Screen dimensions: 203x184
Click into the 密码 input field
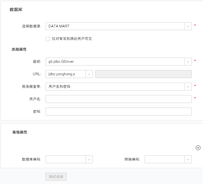pos(118,111)
